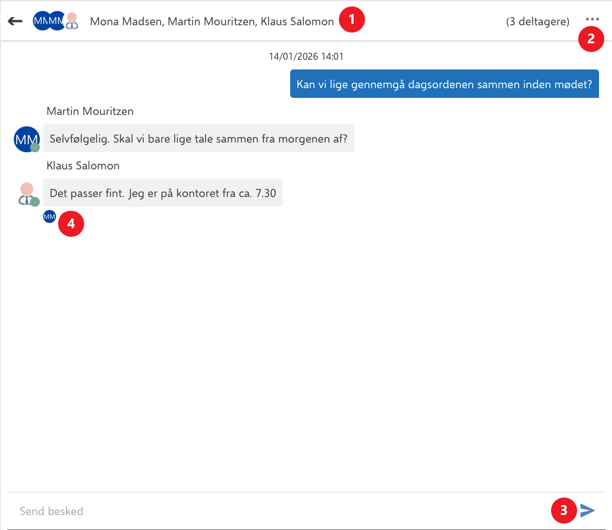Click Martin Mouritzen's MM avatar beside his message
Screen dimensions: 612x530
pyautogui.click(x=27, y=139)
